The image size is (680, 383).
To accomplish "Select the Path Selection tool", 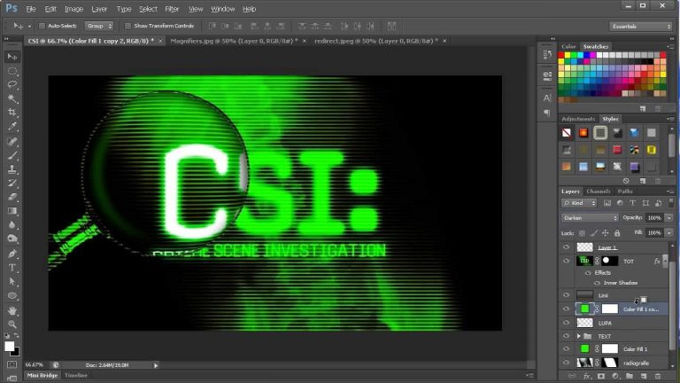I will (x=12, y=281).
